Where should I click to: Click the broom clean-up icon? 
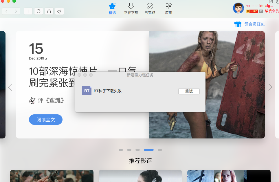click(x=59, y=11)
